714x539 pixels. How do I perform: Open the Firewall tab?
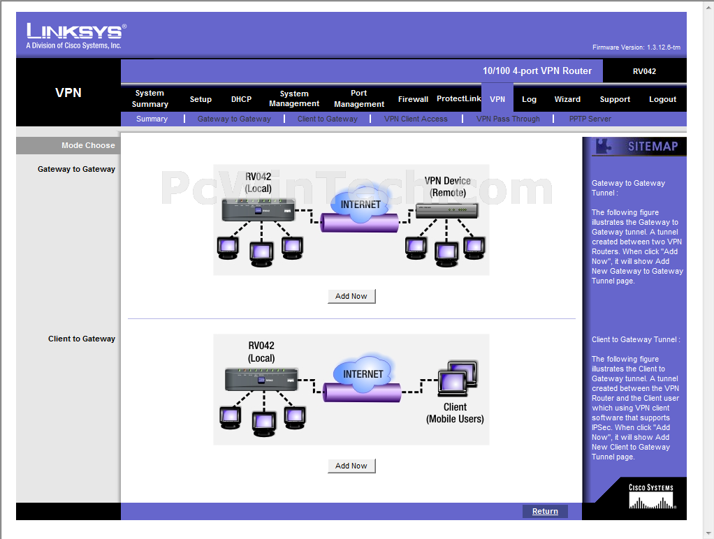[413, 99]
